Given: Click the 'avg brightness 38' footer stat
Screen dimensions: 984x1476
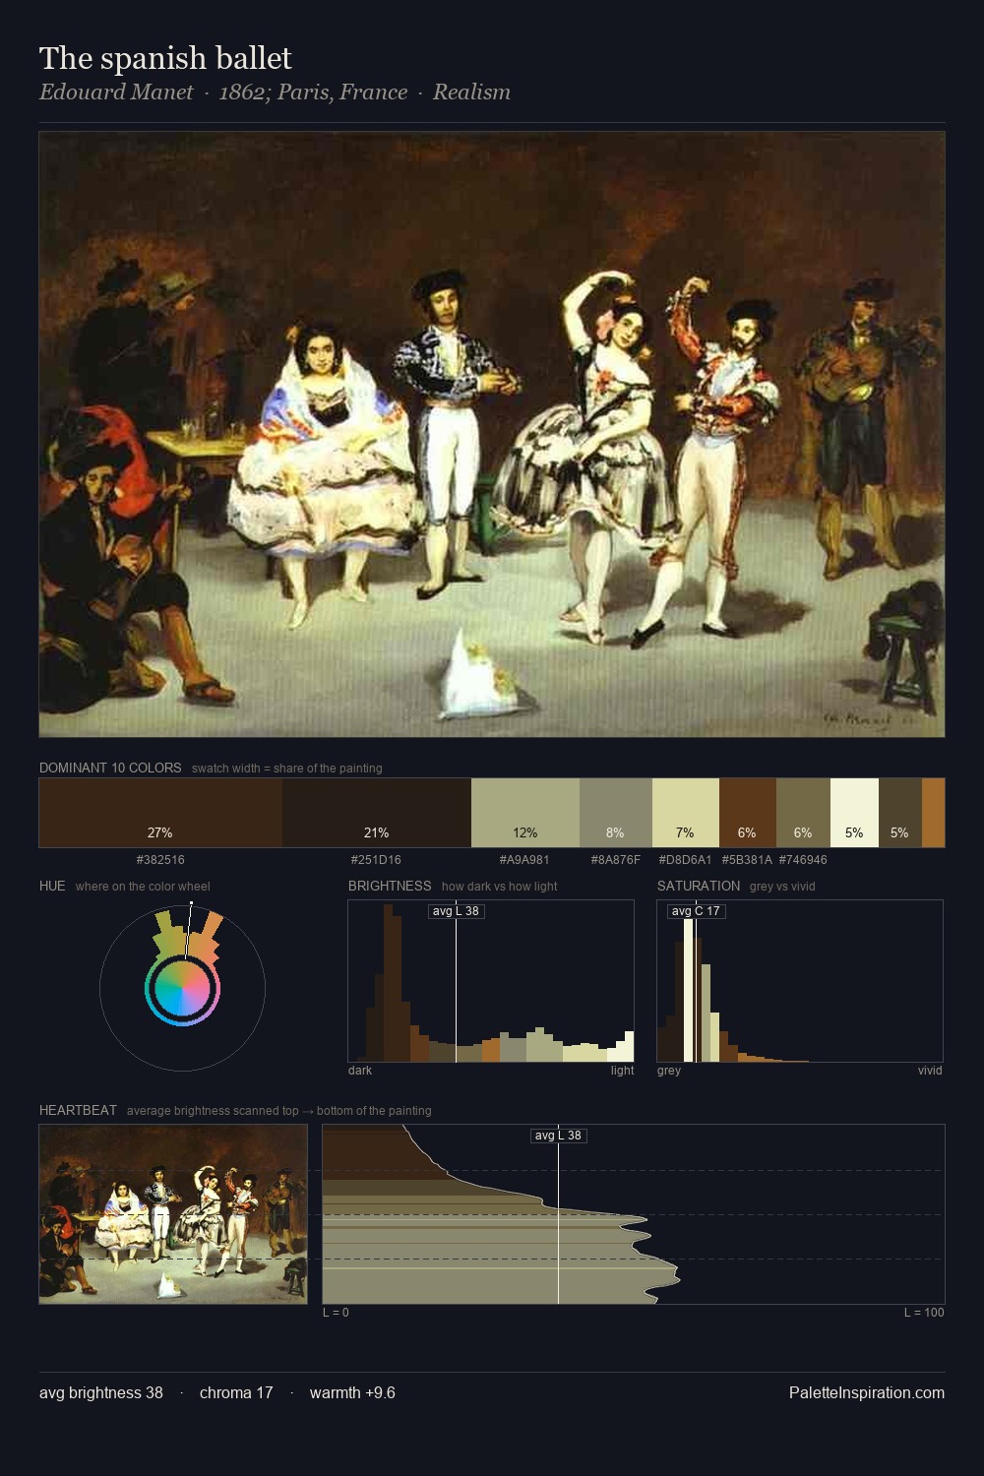Looking at the screenshot, I should coord(101,1393).
